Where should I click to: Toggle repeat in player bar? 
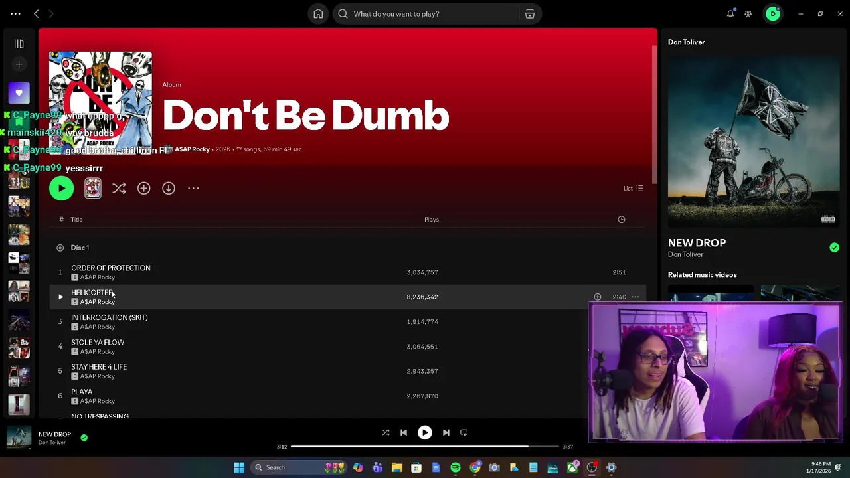[x=464, y=432]
